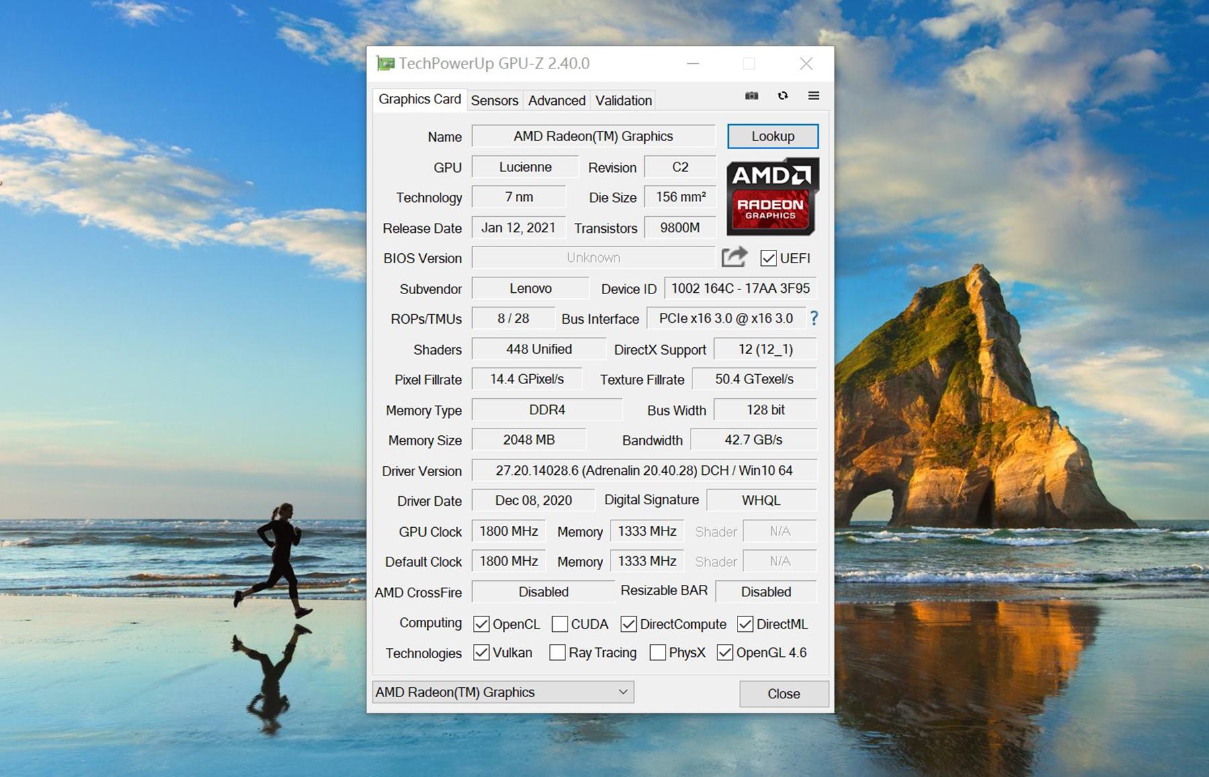Toggle the Vulkan checkbox

(x=481, y=652)
